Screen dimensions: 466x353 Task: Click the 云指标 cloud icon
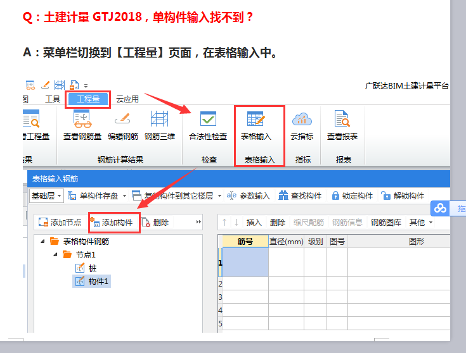[x=302, y=119]
